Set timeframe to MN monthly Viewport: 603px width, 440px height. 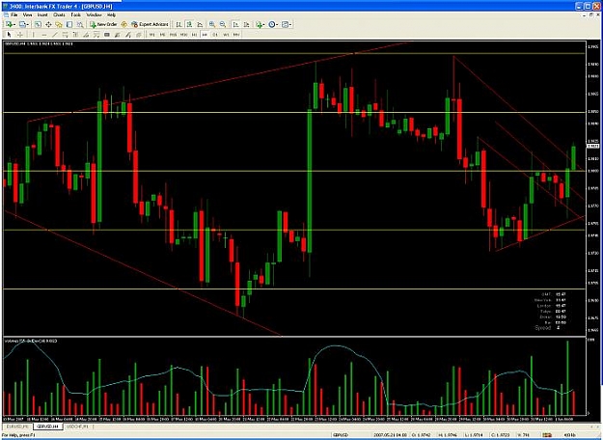coord(236,35)
